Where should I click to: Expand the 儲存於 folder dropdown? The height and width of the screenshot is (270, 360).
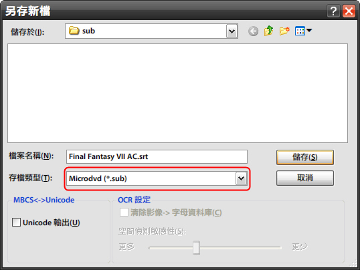(x=232, y=31)
